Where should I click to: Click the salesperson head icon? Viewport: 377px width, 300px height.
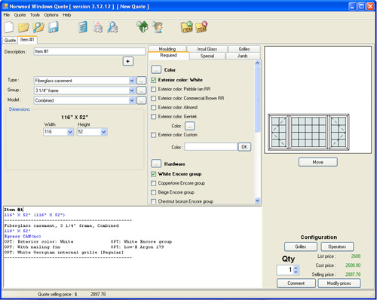click(x=158, y=27)
